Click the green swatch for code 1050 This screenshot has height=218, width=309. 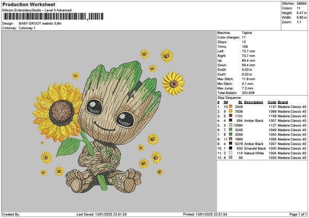231,134
